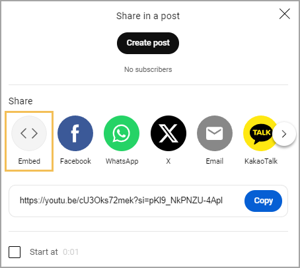This screenshot has width=300, height=268.
Task: Click the Facebook label under icon
Action: [x=75, y=161]
